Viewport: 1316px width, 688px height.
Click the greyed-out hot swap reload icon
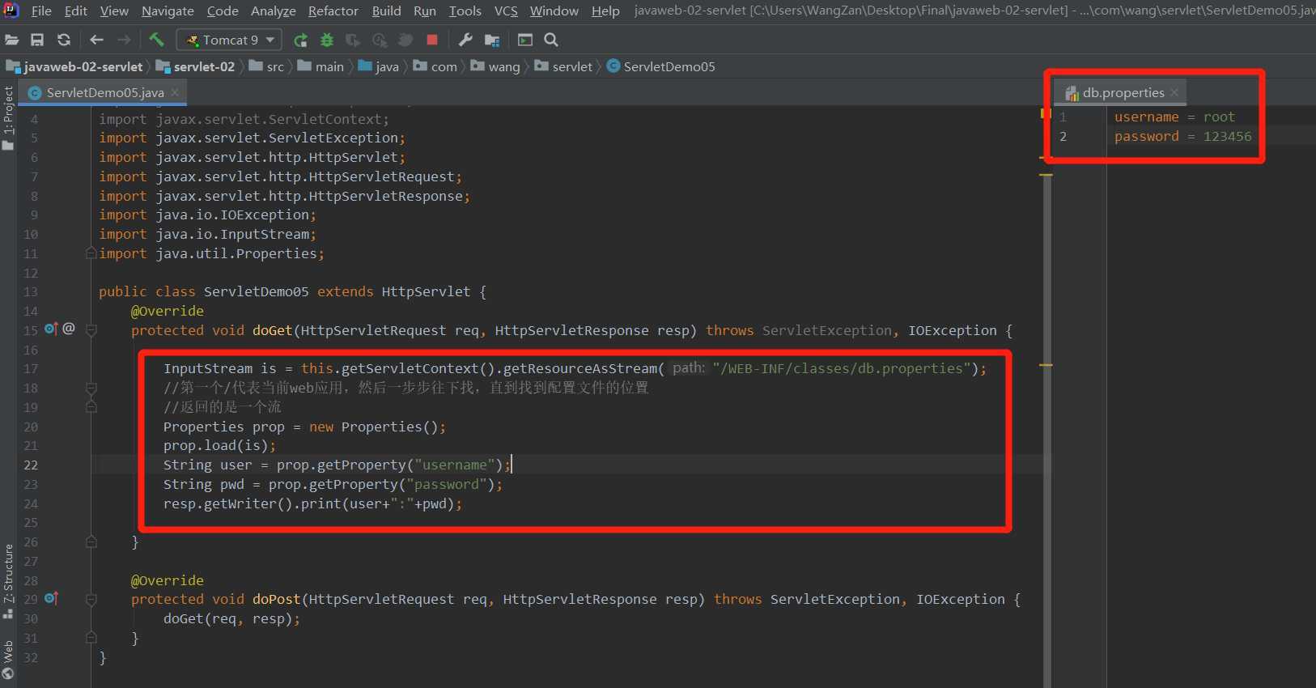click(x=405, y=40)
